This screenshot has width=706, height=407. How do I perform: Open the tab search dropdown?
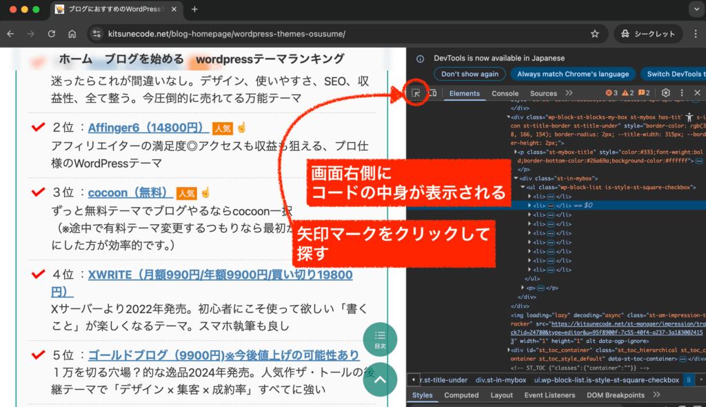click(x=696, y=9)
